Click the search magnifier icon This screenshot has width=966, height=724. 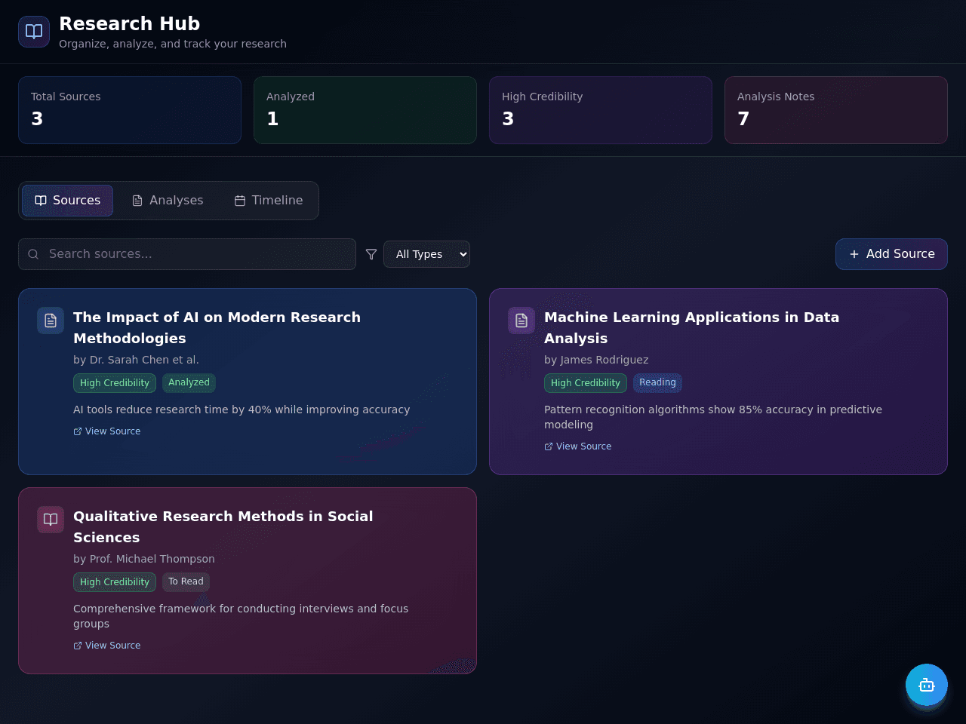[x=33, y=254]
